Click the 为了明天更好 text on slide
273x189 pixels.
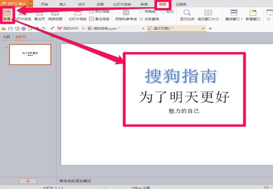184,97
